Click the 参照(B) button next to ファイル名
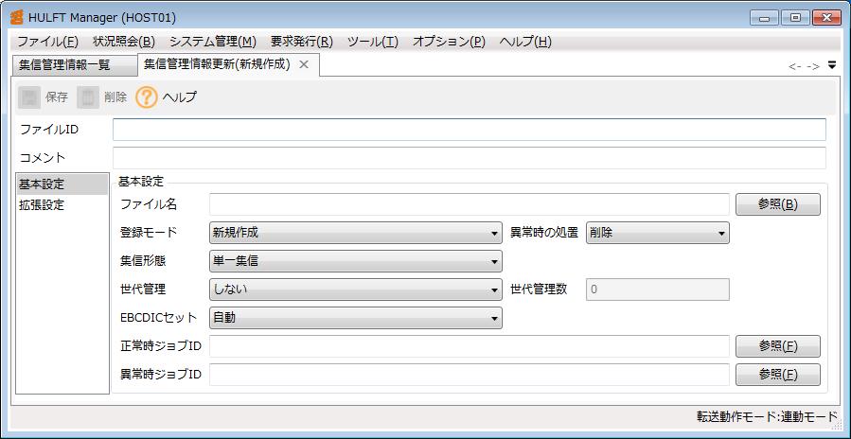Screen dimensions: 851x439 pyautogui.click(x=778, y=204)
